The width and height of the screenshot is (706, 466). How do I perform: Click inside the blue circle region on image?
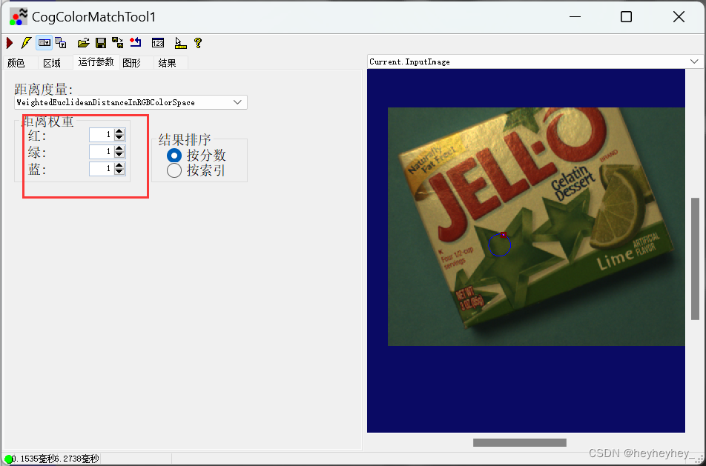coord(499,244)
